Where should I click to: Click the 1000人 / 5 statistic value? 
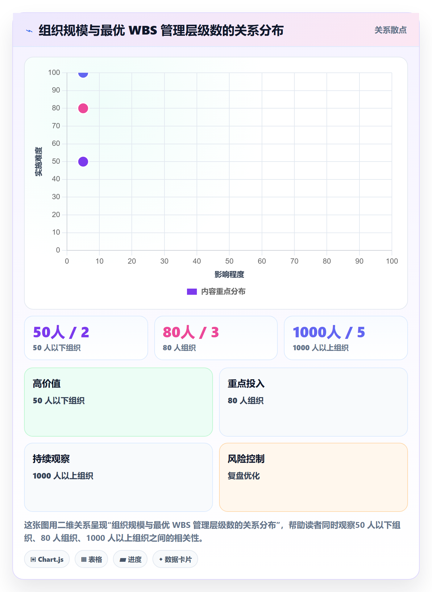point(329,332)
